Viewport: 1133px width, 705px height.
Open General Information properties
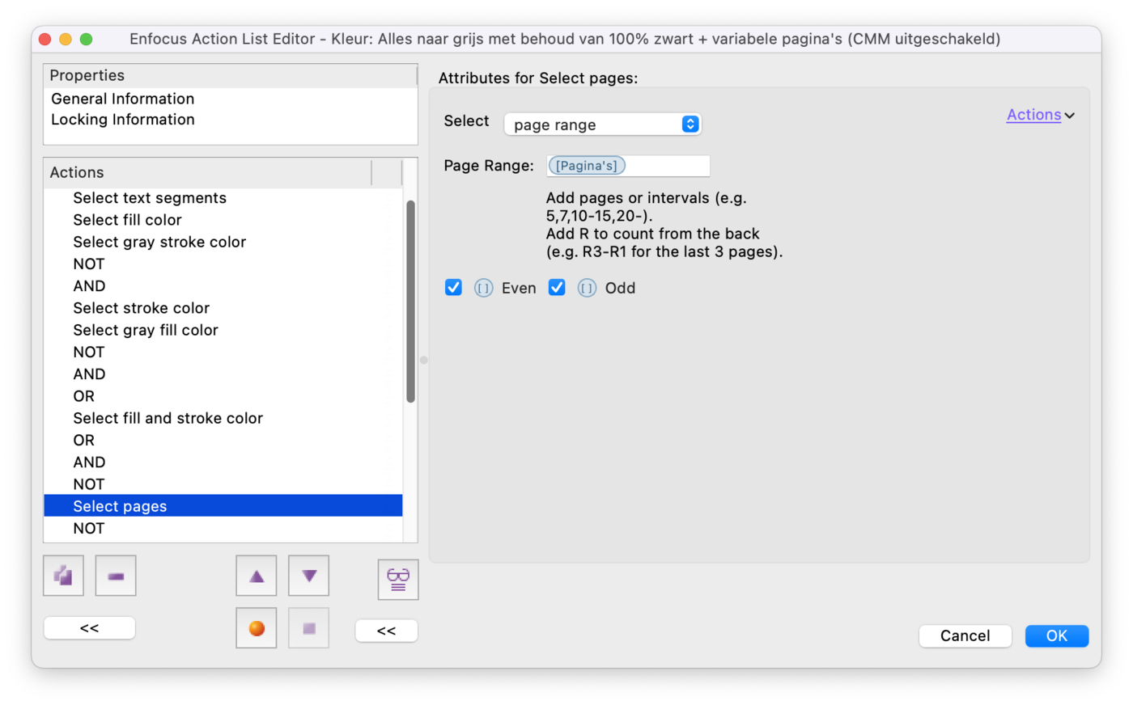tap(123, 99)
